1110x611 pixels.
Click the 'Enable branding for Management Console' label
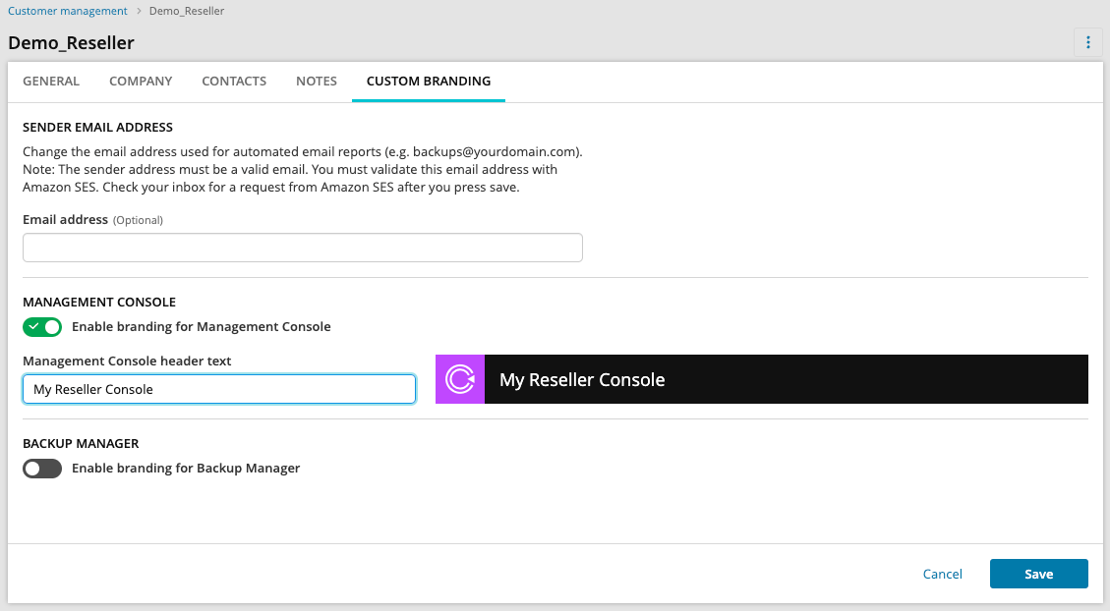(x=201, y=326)
